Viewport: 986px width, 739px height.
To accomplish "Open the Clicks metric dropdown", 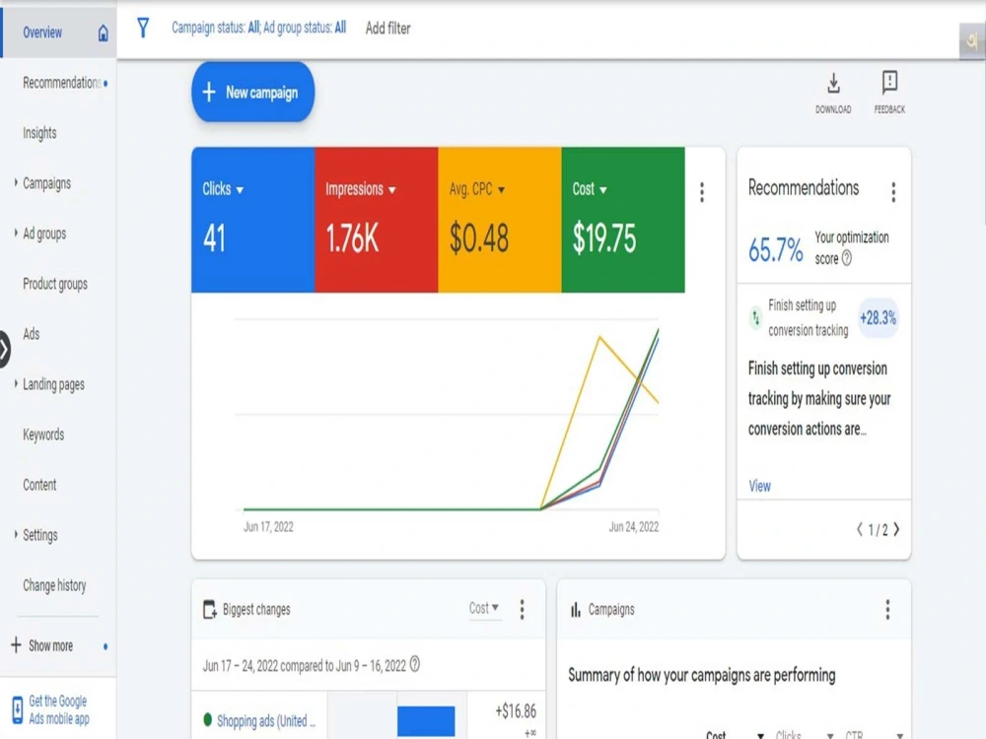I will [223, 189].
